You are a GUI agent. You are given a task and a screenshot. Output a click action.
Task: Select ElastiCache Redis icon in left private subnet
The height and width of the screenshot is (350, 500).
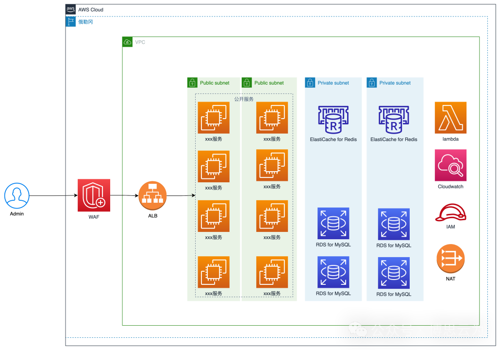[333, 120]
